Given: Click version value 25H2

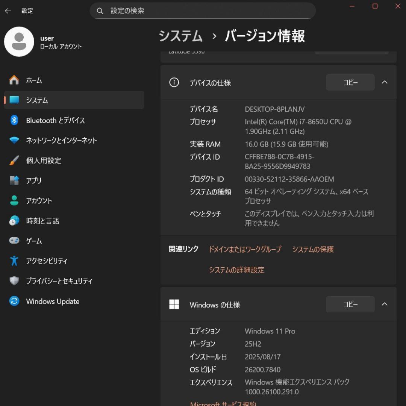Looking at the screenshot, I should point(253,344).
